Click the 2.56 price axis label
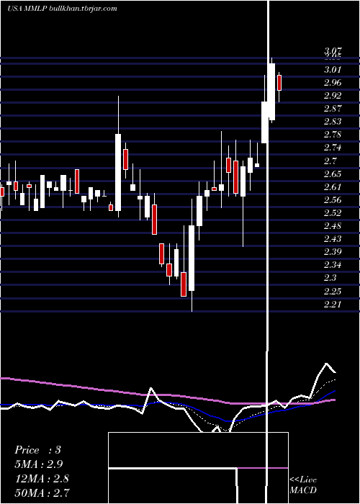The height and width of the screenshot is (504, 360). [333, 199]
